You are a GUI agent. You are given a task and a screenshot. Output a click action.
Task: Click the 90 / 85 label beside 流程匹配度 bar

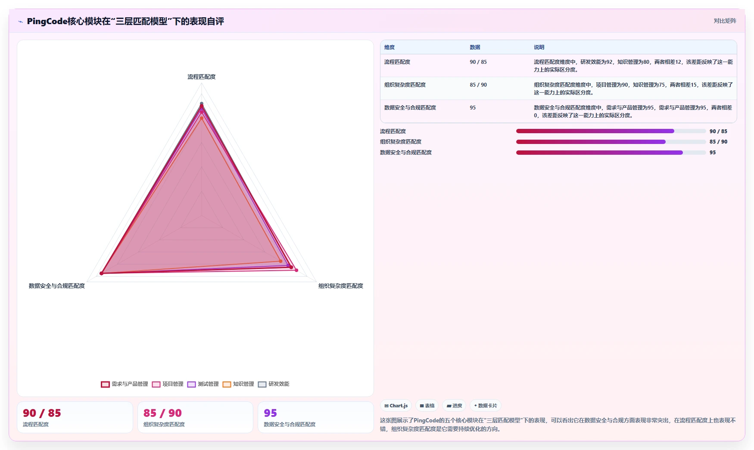[x=718, y=131]
